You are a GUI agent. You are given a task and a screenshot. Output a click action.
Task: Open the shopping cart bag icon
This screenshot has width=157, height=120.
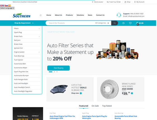point(137,23)
